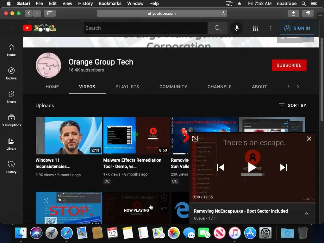
Task: Open the Channels tab
Action: tap(220, 87)
